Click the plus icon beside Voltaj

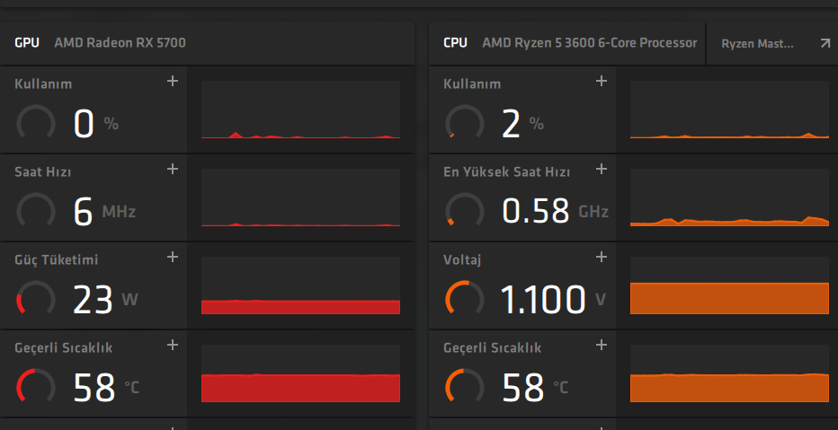click(x=602, y=257)
